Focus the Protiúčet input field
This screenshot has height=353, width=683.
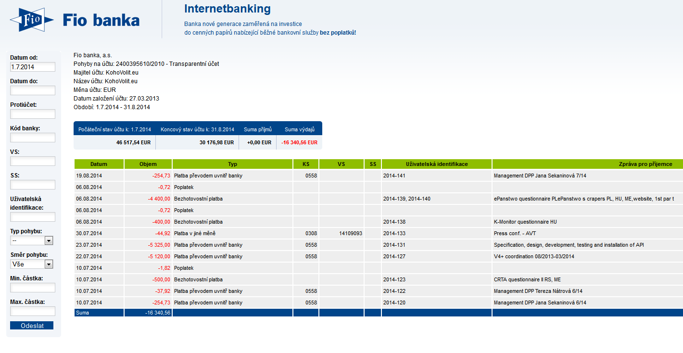33,114
